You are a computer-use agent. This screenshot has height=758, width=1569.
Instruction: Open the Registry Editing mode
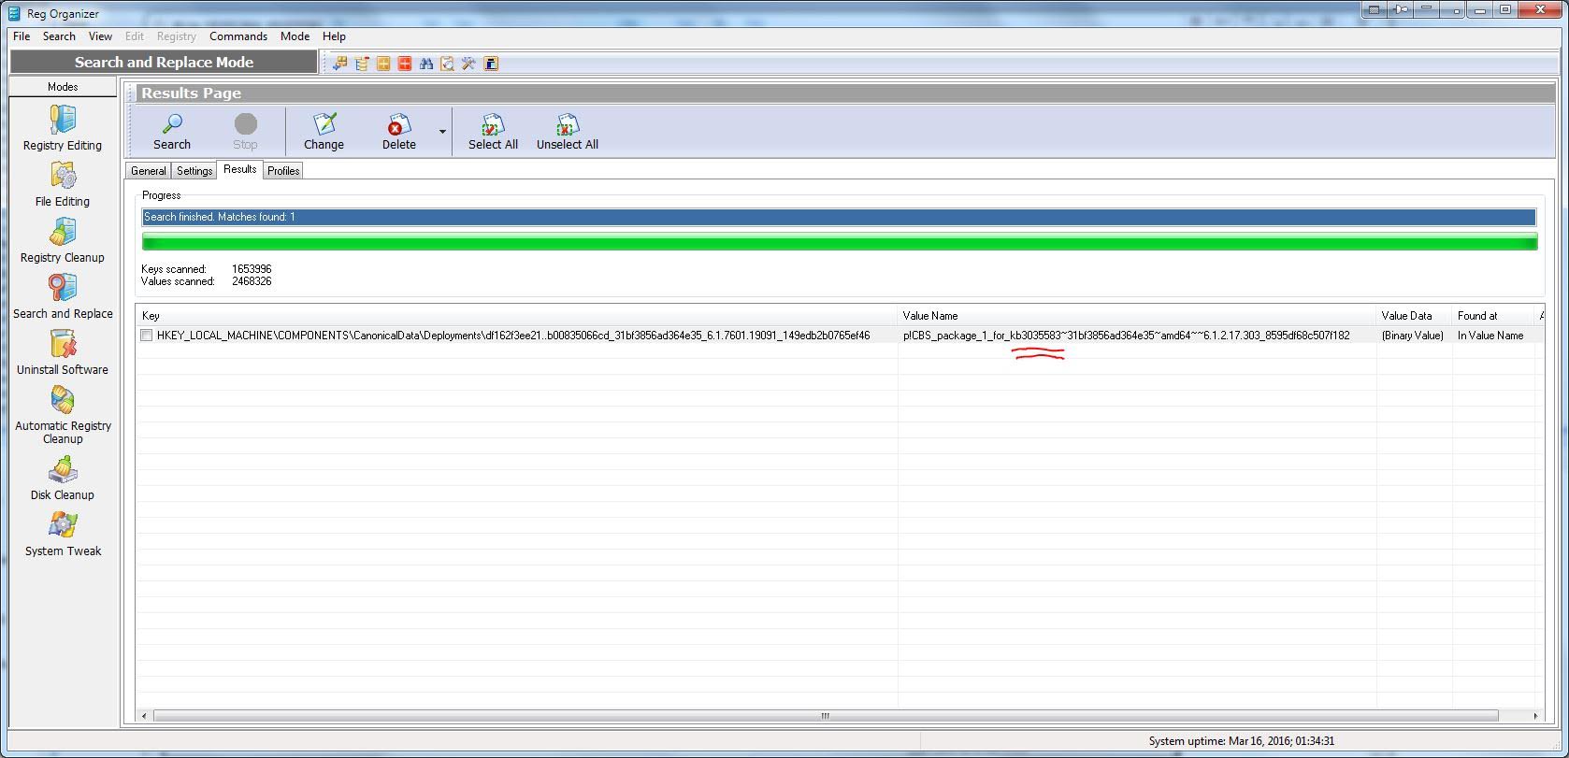tap(63, 127)
